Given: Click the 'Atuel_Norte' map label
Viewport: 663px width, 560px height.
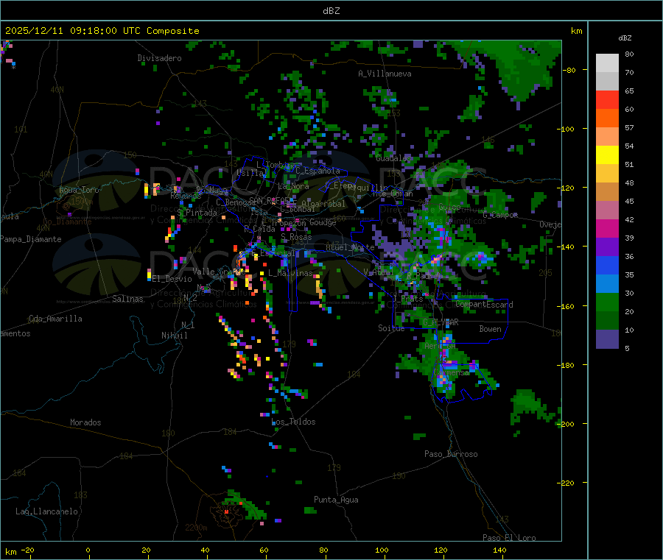Looking at the screenshot, I should pos(350,247).
